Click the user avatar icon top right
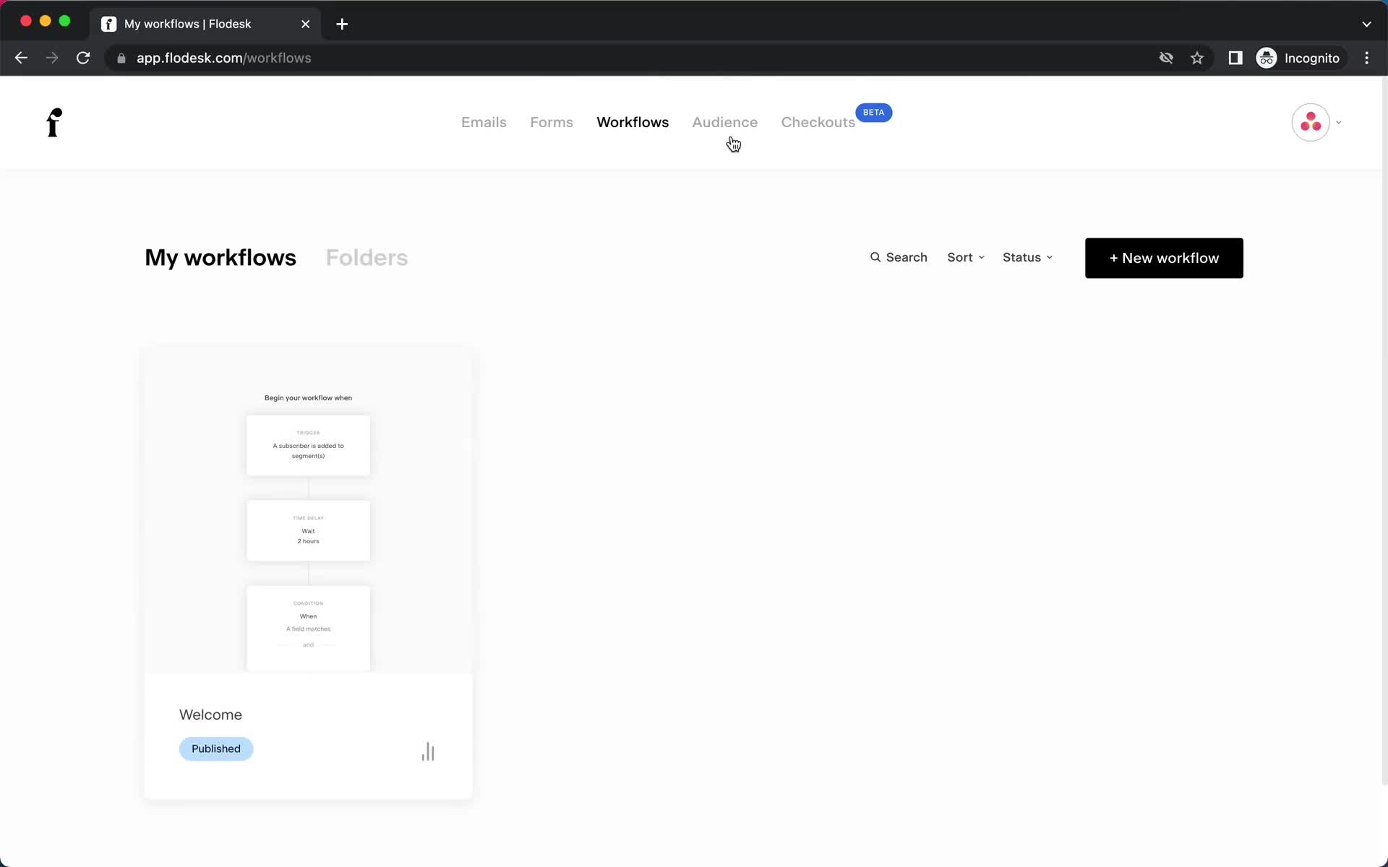This screenshot has width=1388, height=867. [x=1311, y=122]
